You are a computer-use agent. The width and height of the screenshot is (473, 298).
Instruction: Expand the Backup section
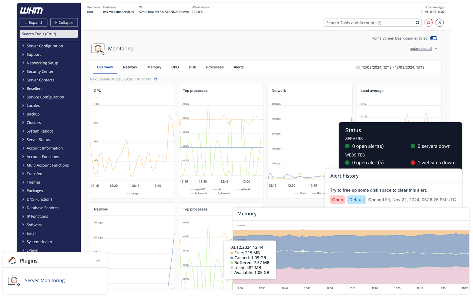(x=33, y=114)
